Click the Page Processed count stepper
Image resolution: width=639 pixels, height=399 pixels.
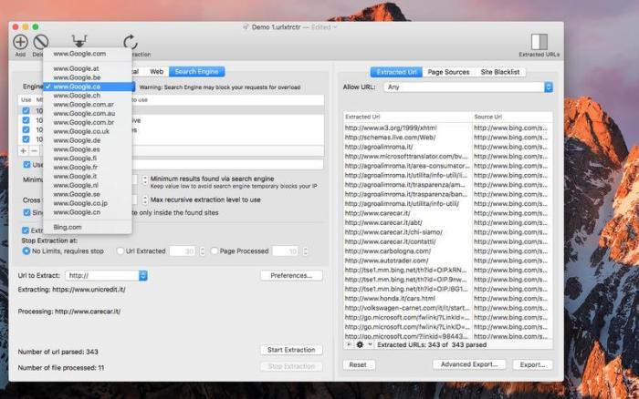pyautogui.click(x=306, y=251)
